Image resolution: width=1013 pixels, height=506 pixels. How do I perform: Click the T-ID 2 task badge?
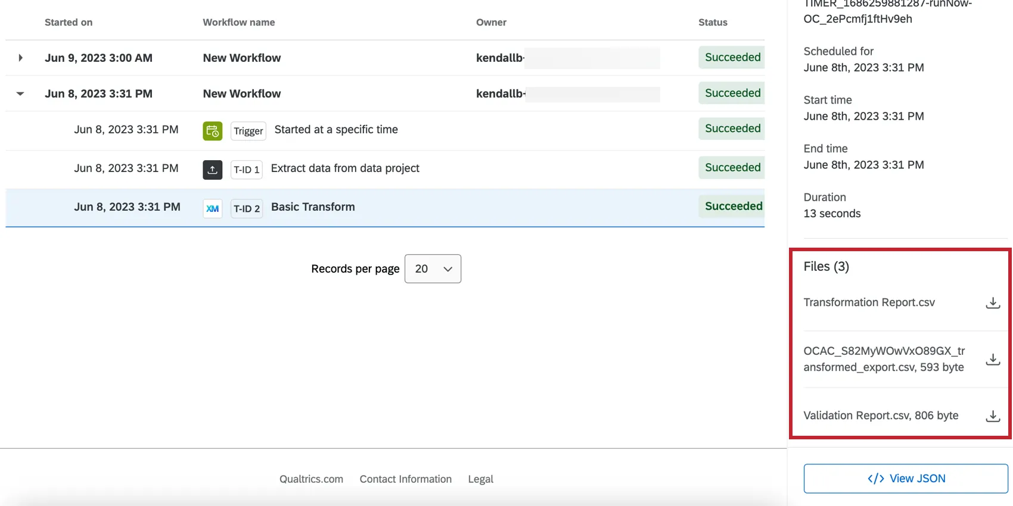point(247,208)
